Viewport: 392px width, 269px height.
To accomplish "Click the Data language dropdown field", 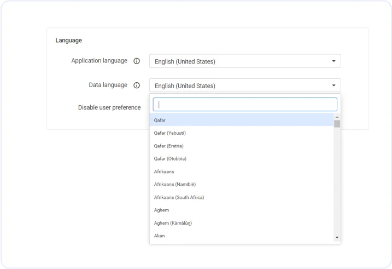I will point(245,85).
